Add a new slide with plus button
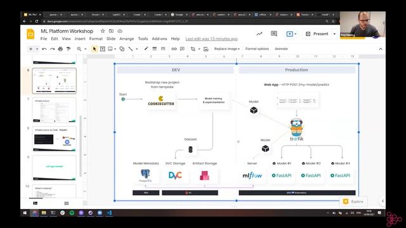The width and height of the screenshot is (406, 228). pos(31,49)
